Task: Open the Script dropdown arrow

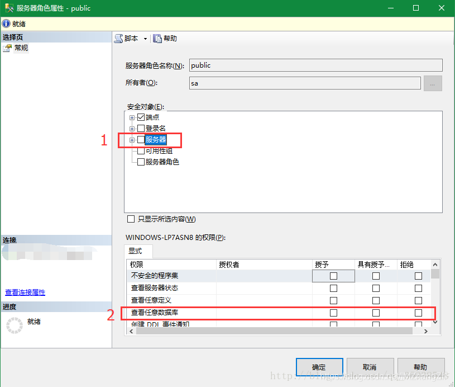Action: click(145, 39)
